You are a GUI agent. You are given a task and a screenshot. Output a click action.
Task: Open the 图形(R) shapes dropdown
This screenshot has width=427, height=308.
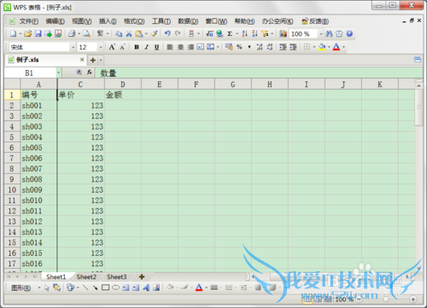39,288
